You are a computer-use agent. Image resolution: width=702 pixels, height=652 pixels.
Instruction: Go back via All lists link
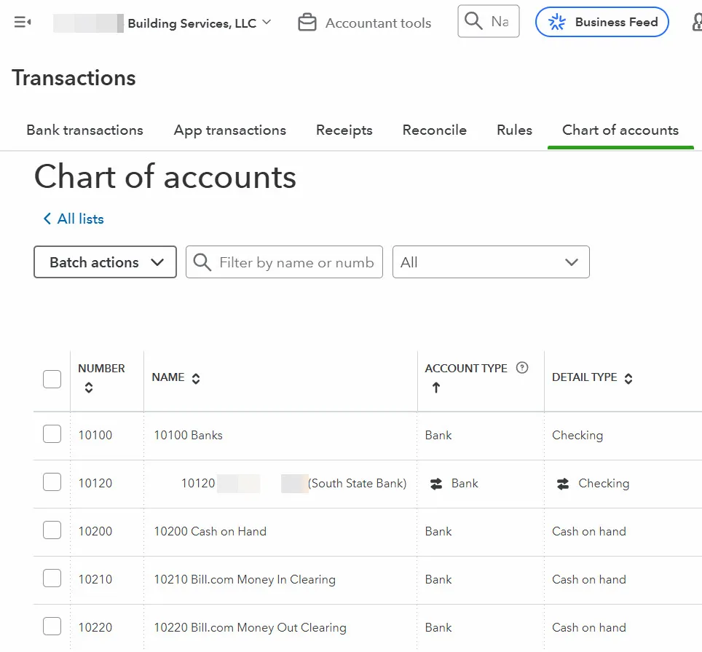[x=74, y=219]
